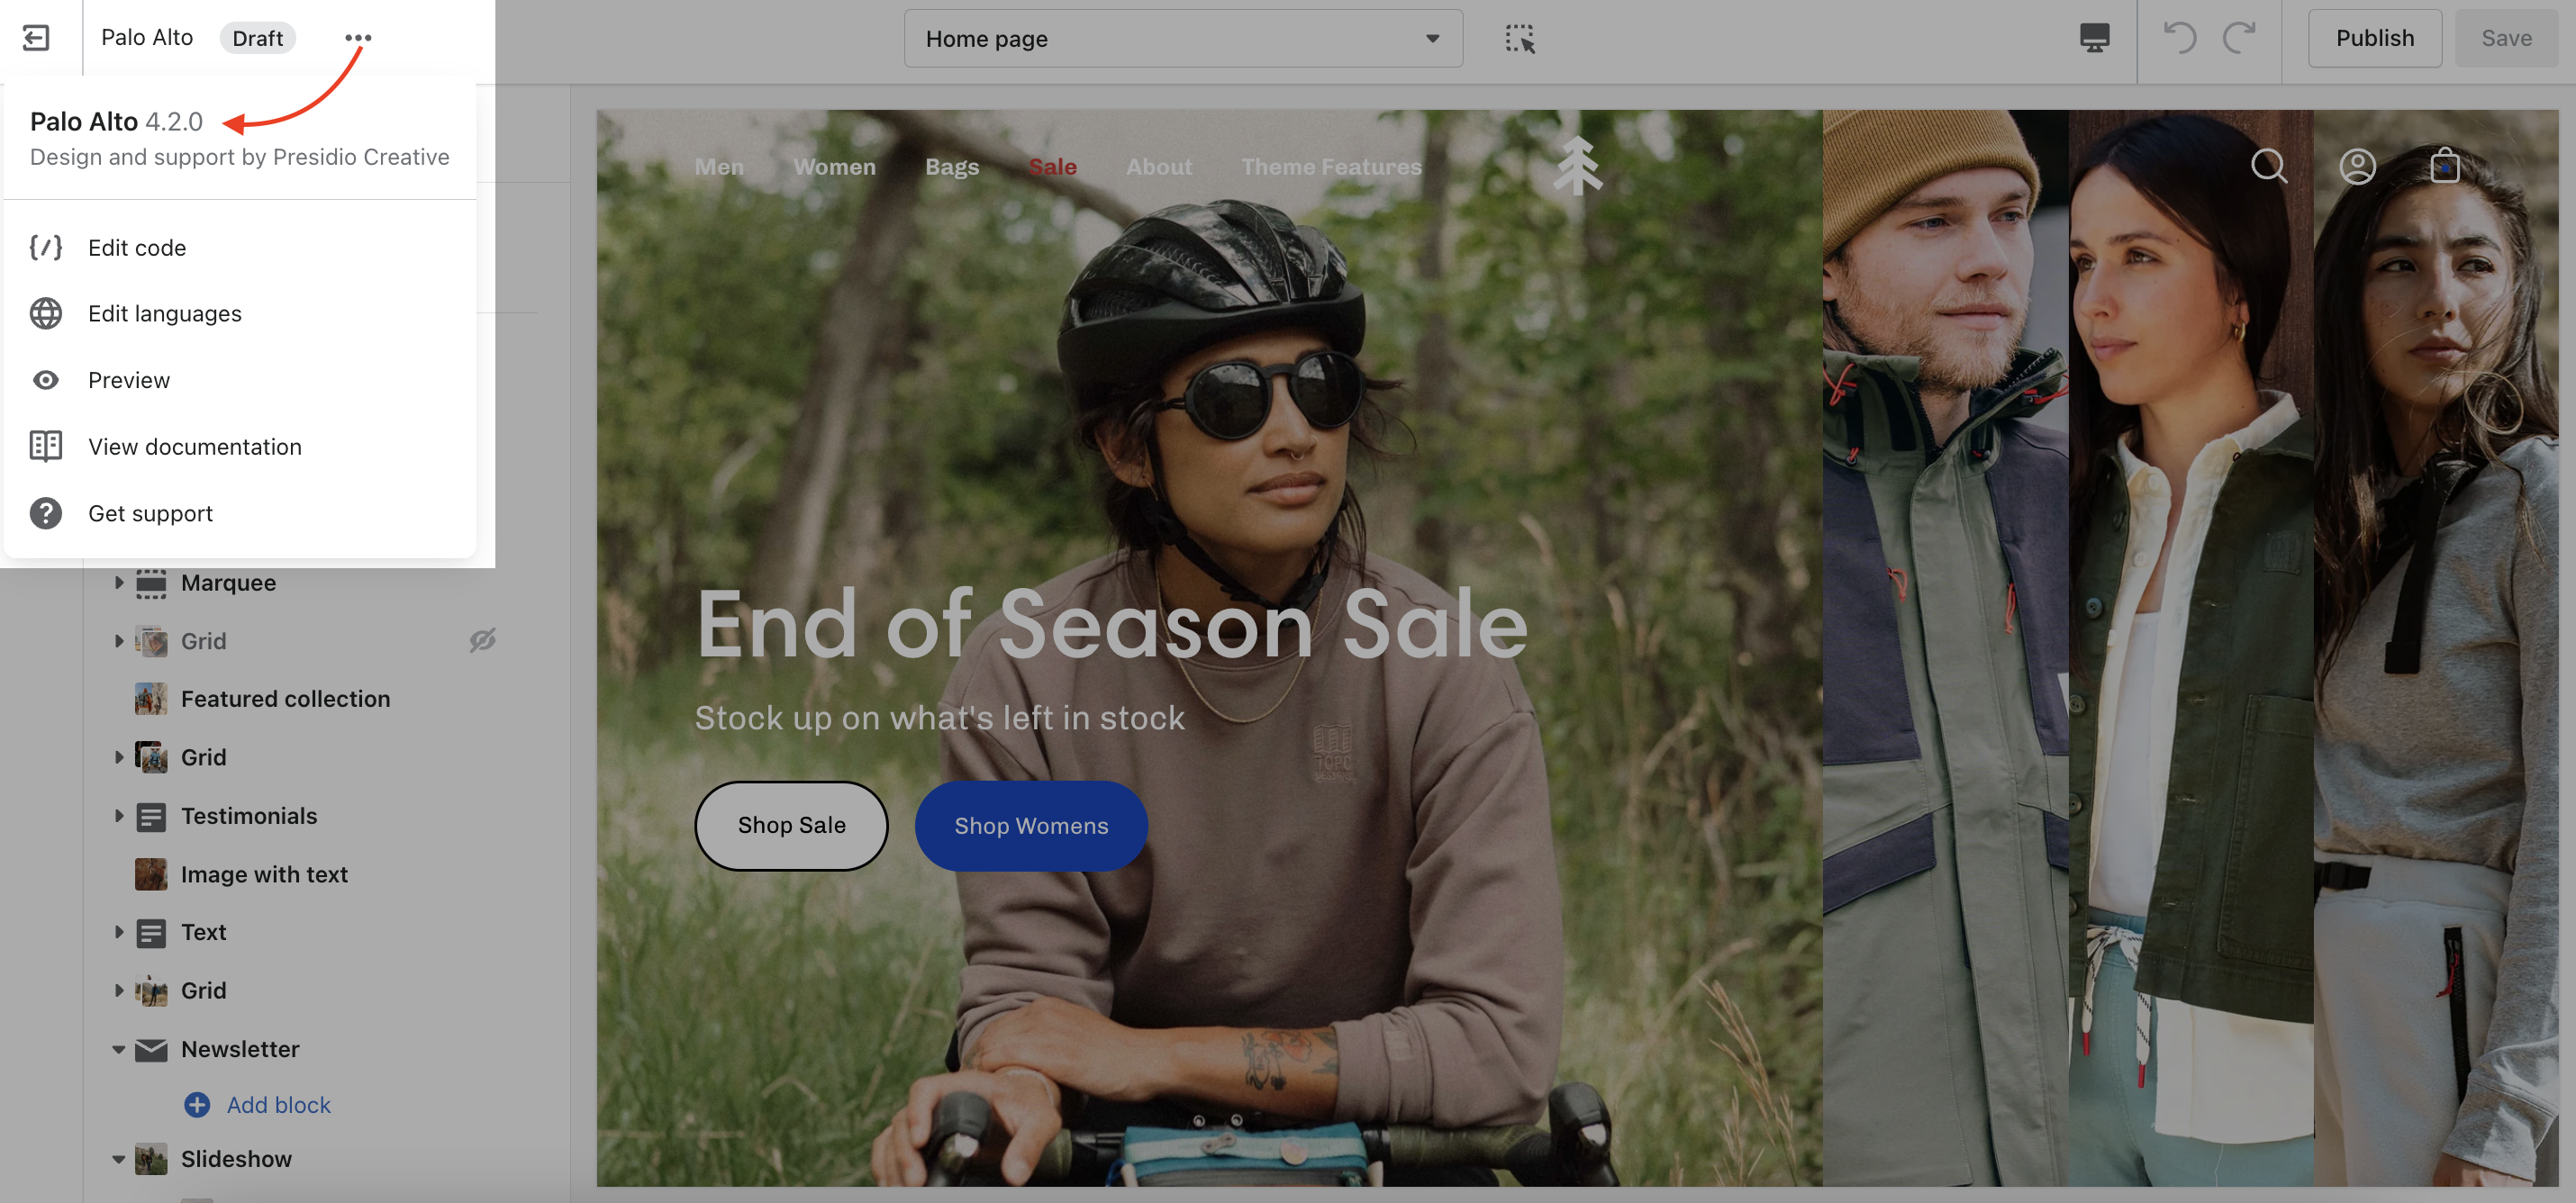Click the three-dot theme actions icon
2576x1203 pixels.
(358, 38)
